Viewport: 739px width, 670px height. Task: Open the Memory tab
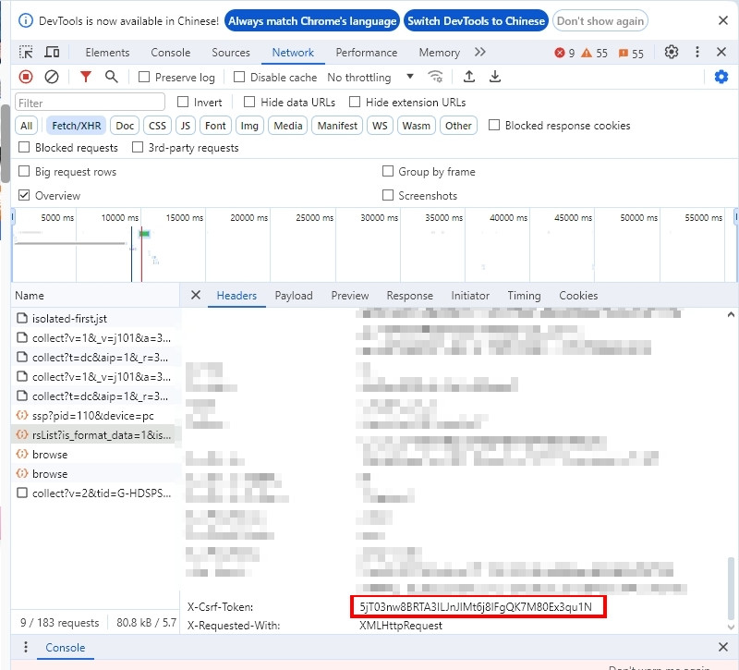click(x=440, y=53)
